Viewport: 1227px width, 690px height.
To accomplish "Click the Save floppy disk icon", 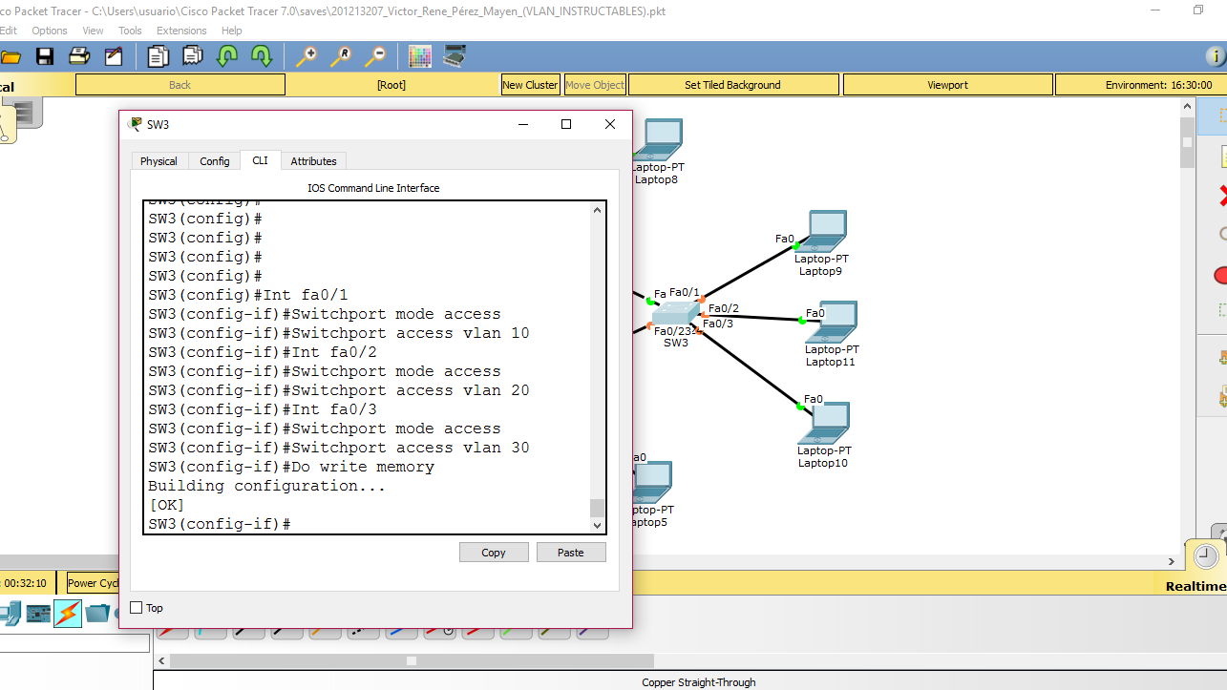I will 45,56.
